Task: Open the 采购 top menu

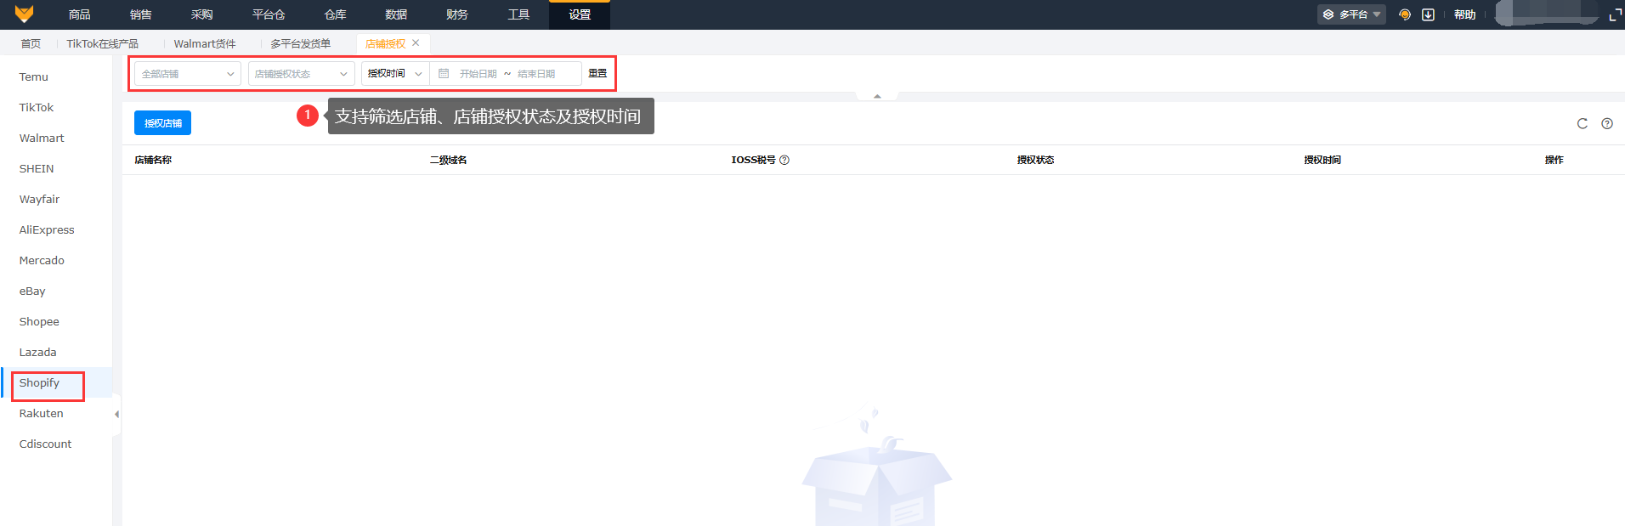Action: [x=202, y=14]
